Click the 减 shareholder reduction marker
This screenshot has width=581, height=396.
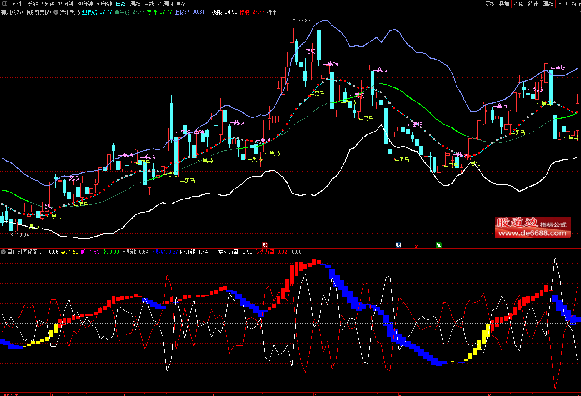point(439,245)
